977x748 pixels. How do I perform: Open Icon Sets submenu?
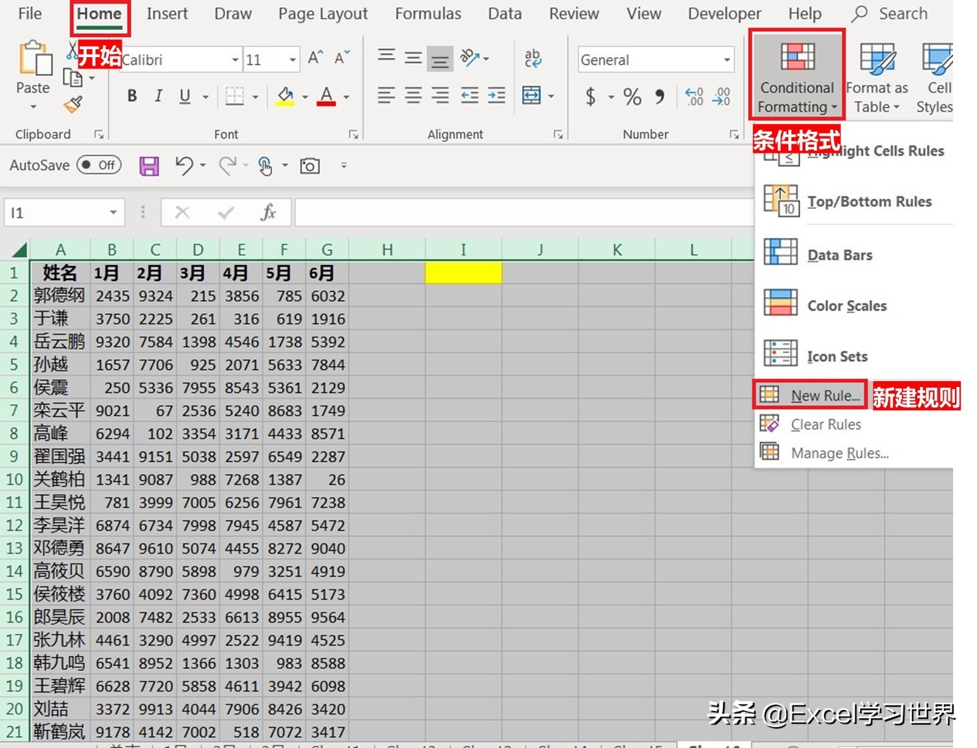tap(854, 356)
